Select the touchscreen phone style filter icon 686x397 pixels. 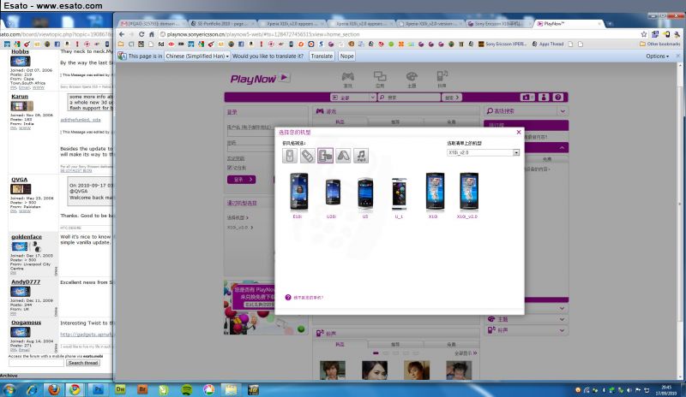click(325, 156)
